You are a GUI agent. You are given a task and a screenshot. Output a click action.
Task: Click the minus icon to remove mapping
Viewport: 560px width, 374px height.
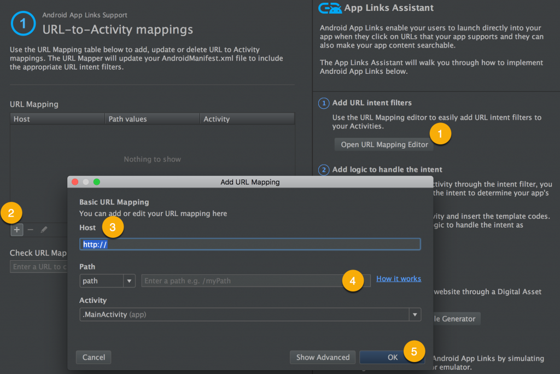tap(31, 230)
